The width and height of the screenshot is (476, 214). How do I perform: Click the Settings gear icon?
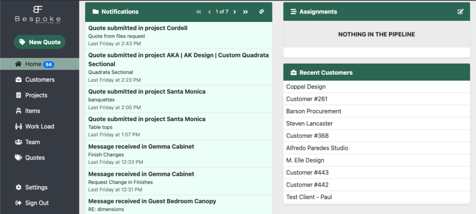[19, 188]
